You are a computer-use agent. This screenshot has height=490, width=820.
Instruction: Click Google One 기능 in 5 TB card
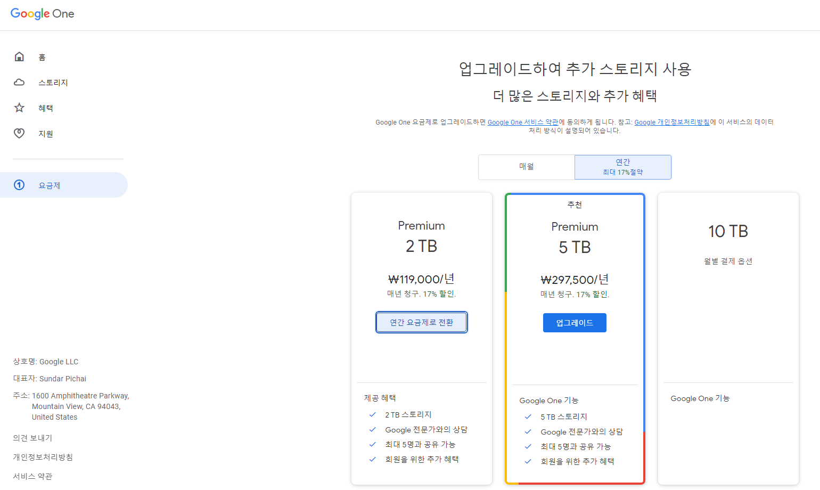pyautogui.click(x=549, y=401)
